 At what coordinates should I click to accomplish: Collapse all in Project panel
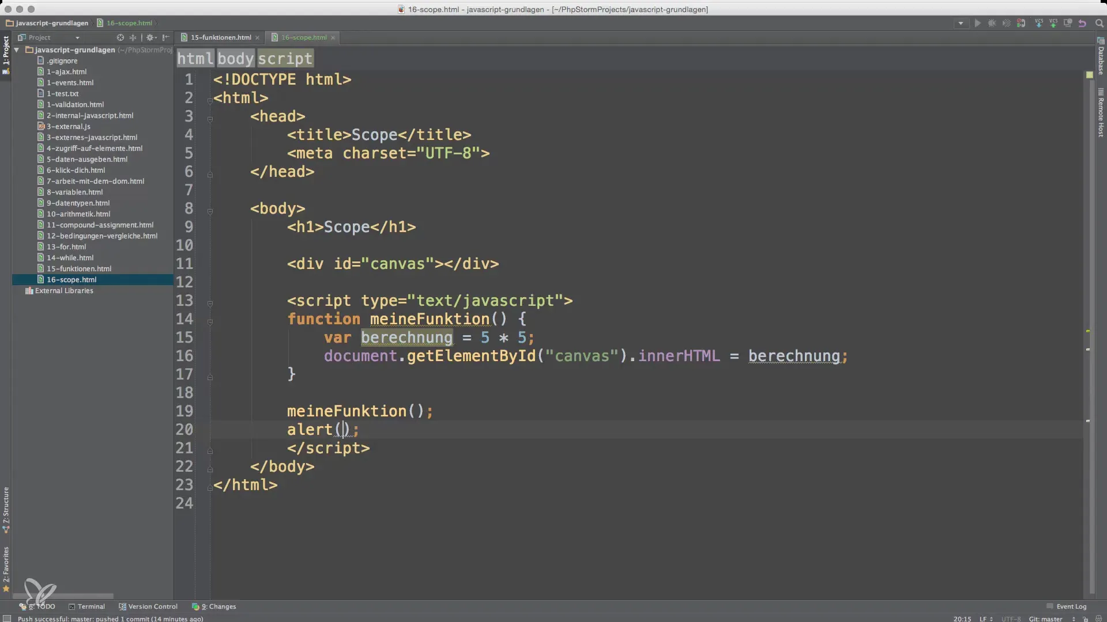[x=133, y=37]
